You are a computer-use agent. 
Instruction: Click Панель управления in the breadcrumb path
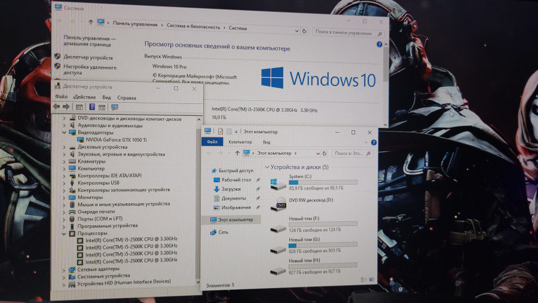tap(135, 25)
